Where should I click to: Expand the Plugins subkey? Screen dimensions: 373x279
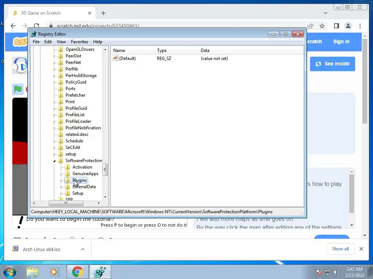pyautogui.click(x=61, y=181)
